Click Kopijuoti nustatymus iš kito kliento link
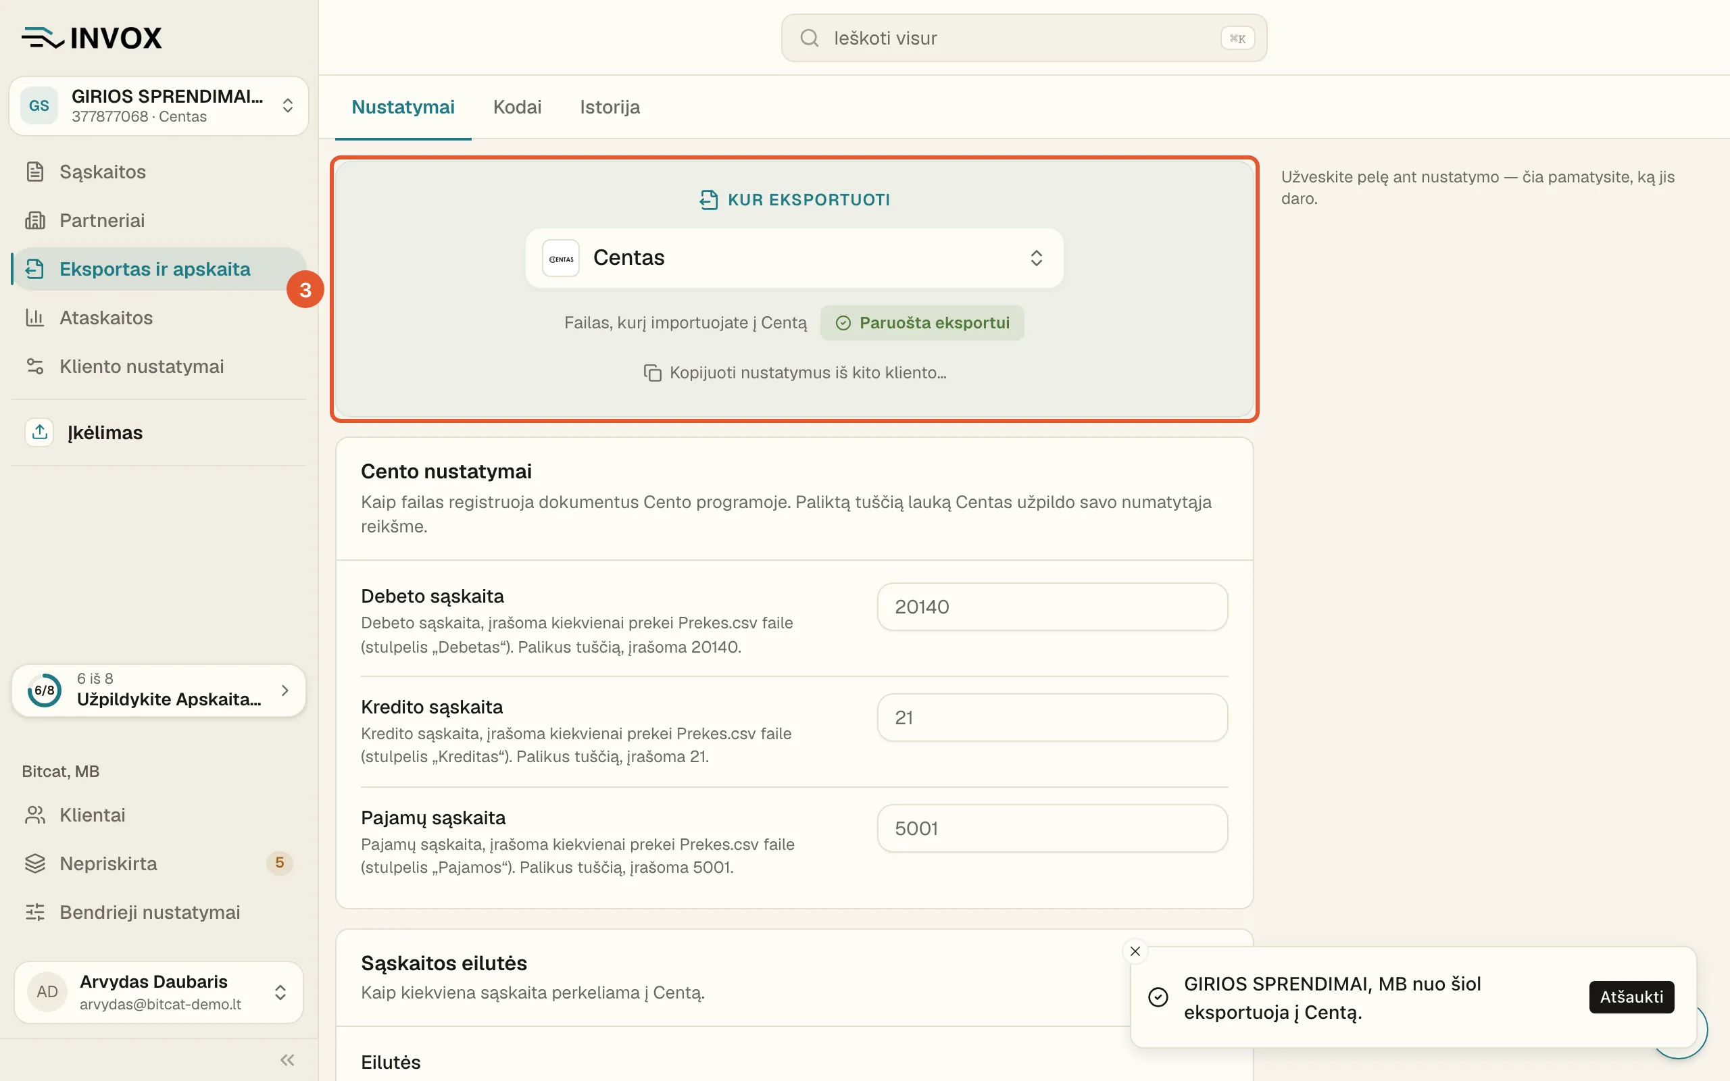The height and width of the screenshot is (1081, 1730). [795, 372]
